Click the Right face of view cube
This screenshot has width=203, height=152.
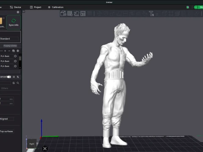(x=32, y=144)
